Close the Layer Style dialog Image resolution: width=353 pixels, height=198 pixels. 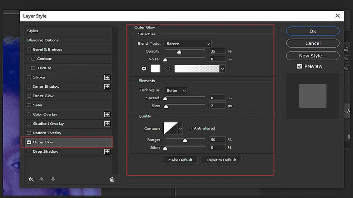pos(337,16)
